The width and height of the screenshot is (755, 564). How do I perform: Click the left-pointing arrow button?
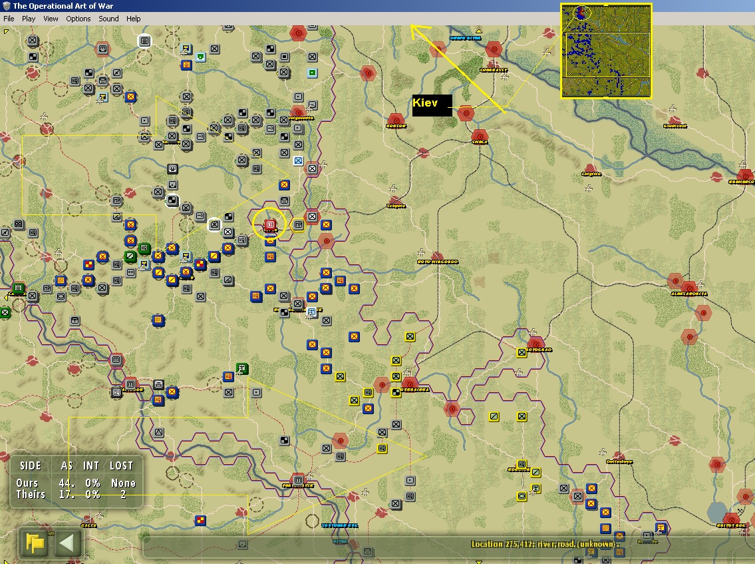click(67, 543)
